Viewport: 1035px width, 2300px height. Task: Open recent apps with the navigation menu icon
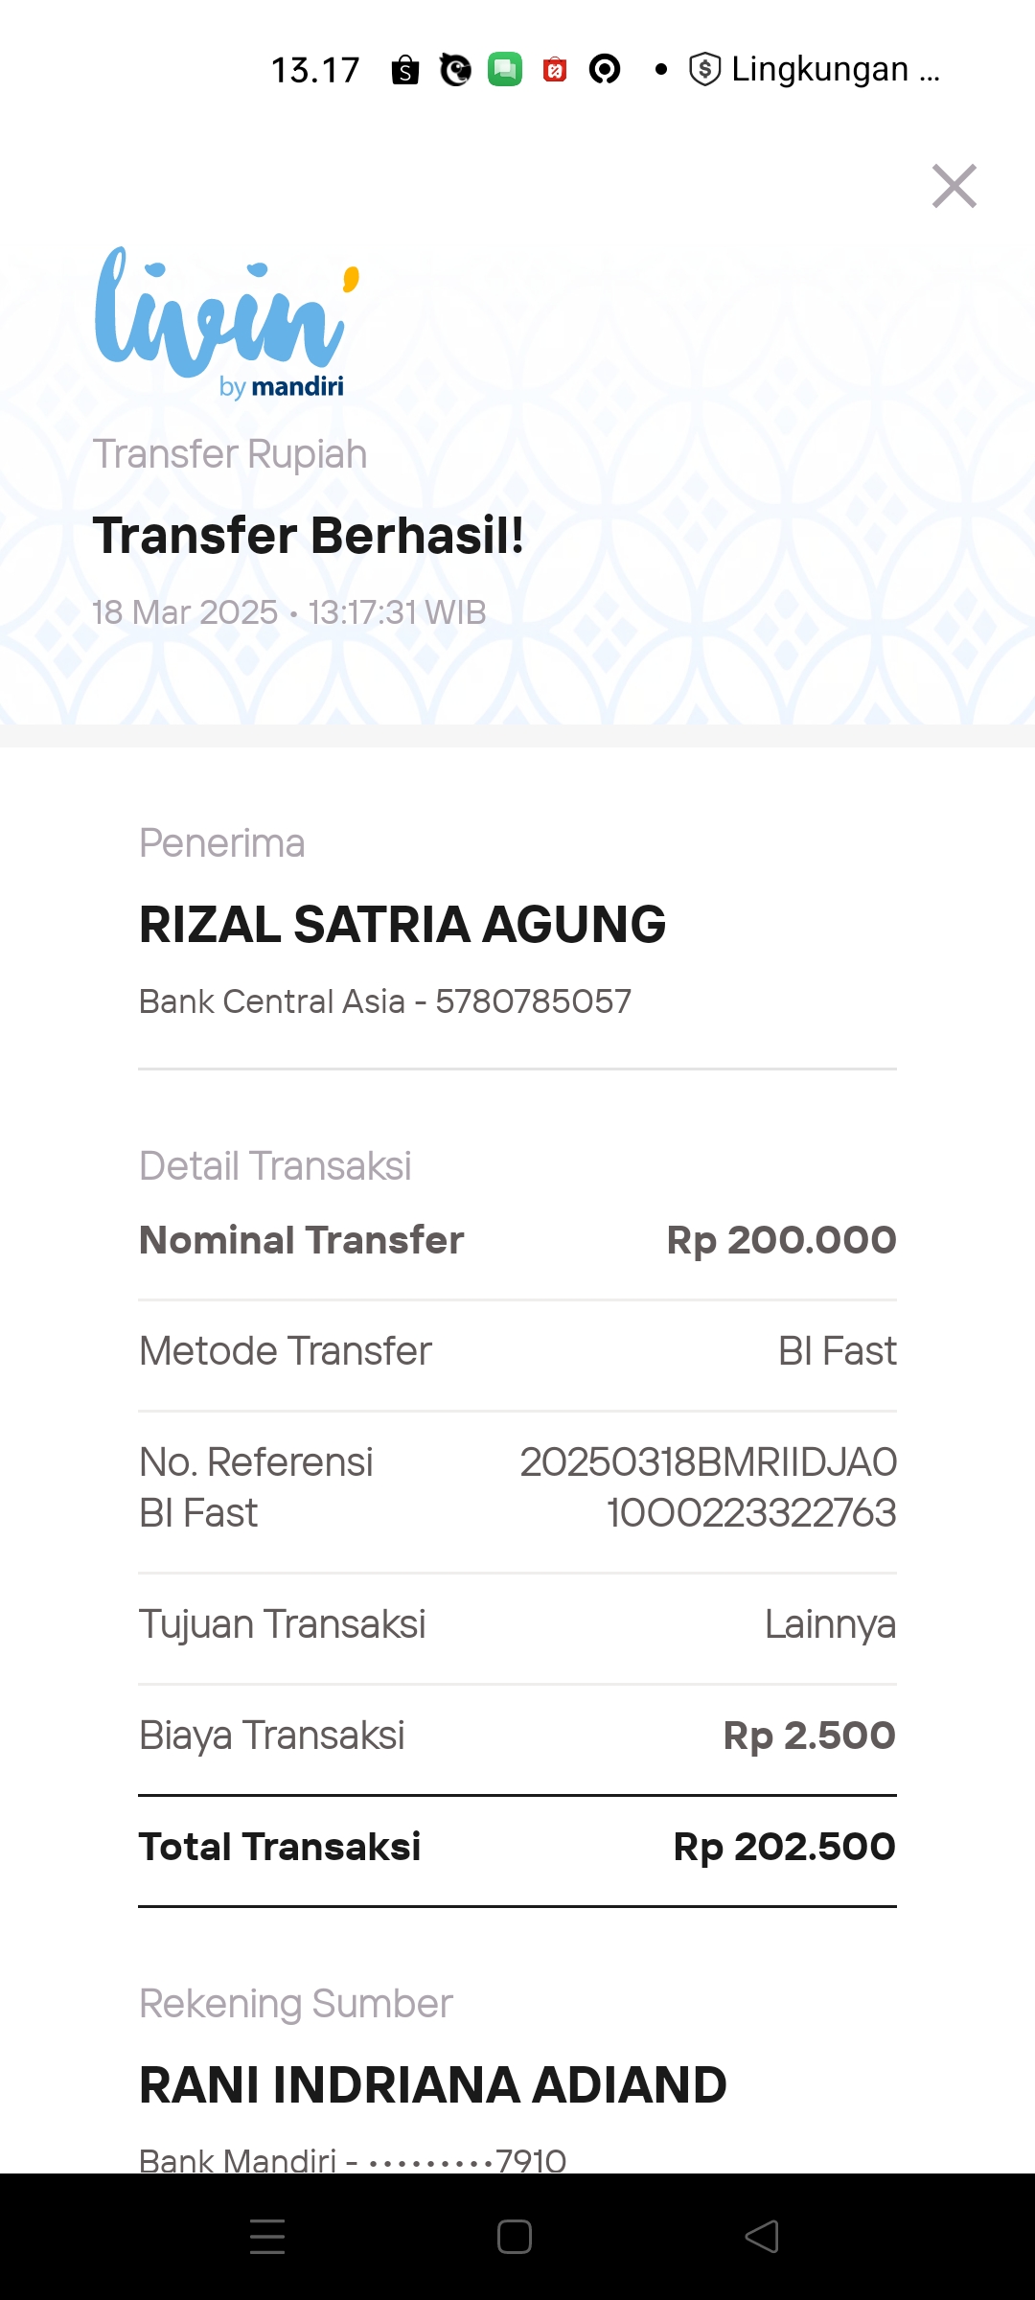coord(267,2237)
